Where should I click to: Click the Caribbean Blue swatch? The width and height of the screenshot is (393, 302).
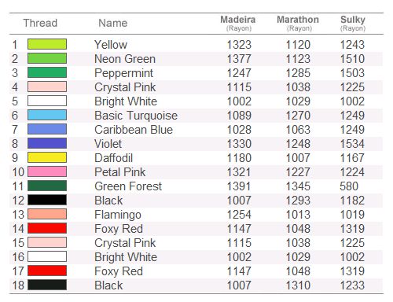coord(47,129)
